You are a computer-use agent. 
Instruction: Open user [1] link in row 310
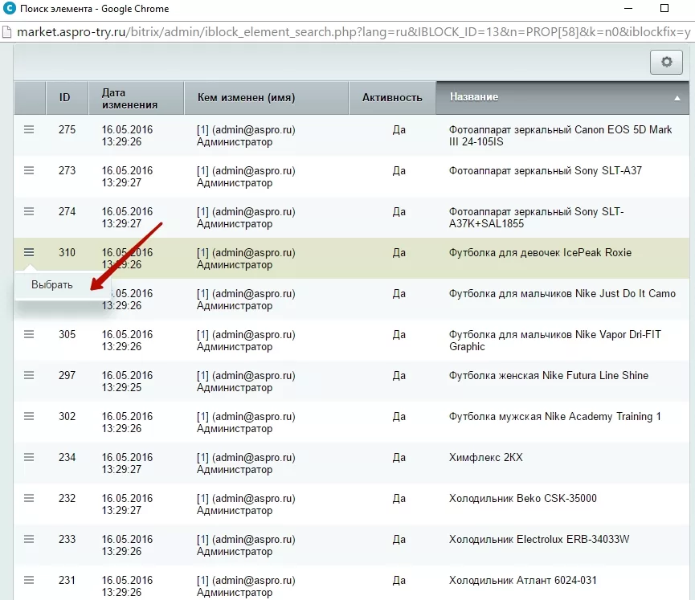click(x=202, y=252)
